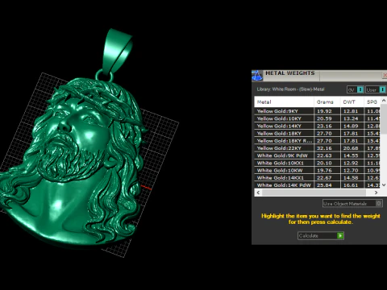Click the 14.89 DWT value
Viewport: 387px width, 290px height.
(x=351, y=126)
